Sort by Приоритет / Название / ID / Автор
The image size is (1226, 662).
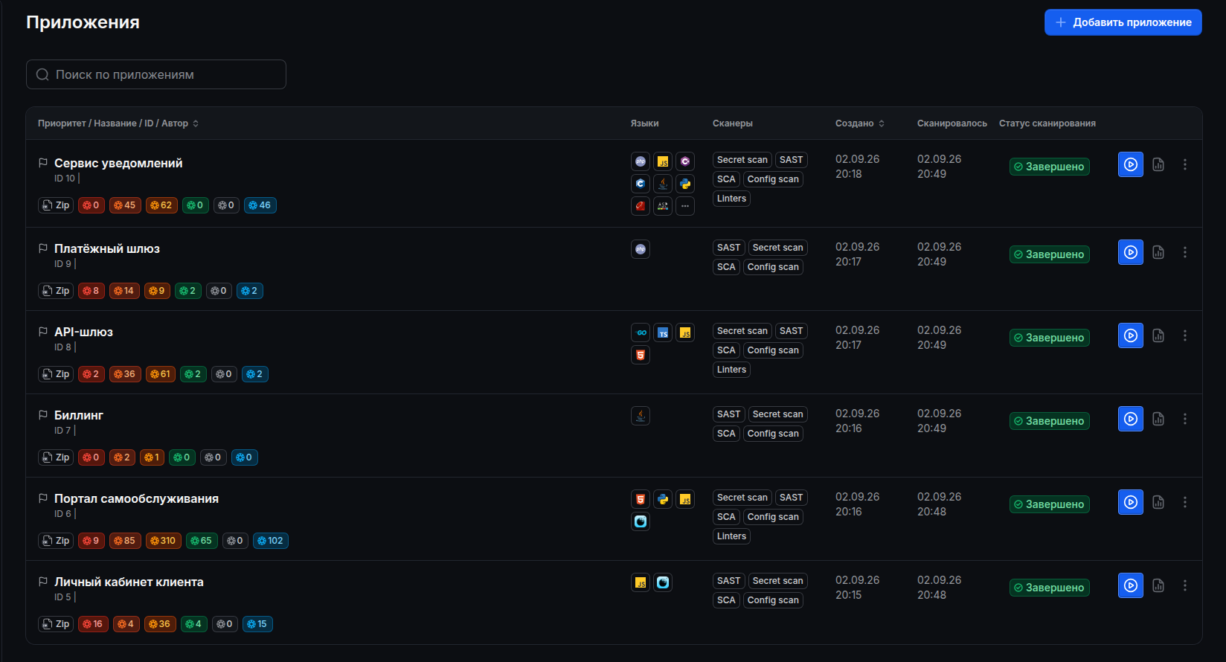118,123
